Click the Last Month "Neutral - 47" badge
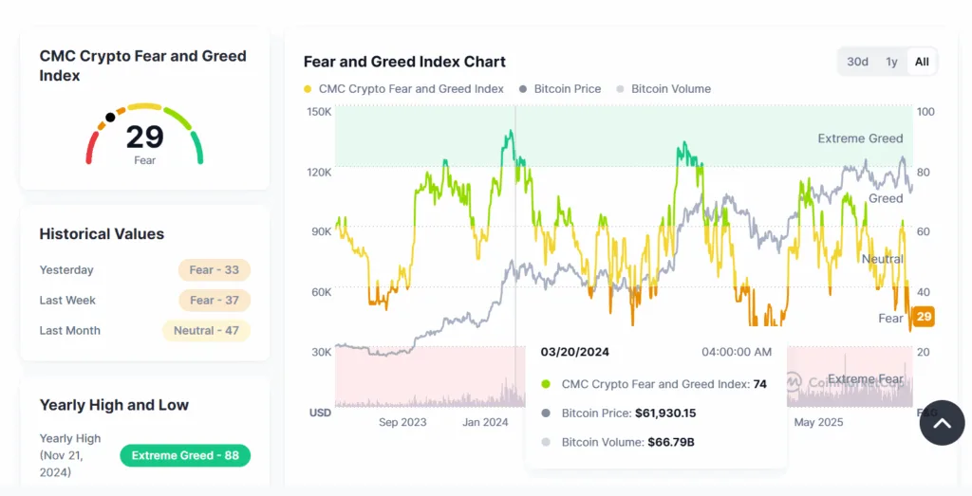Viewport: 972px width, 496px height. tap(206, 331)
